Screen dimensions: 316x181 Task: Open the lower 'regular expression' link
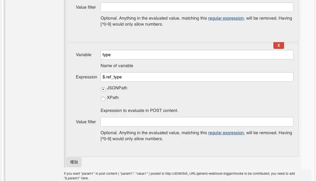226,133
